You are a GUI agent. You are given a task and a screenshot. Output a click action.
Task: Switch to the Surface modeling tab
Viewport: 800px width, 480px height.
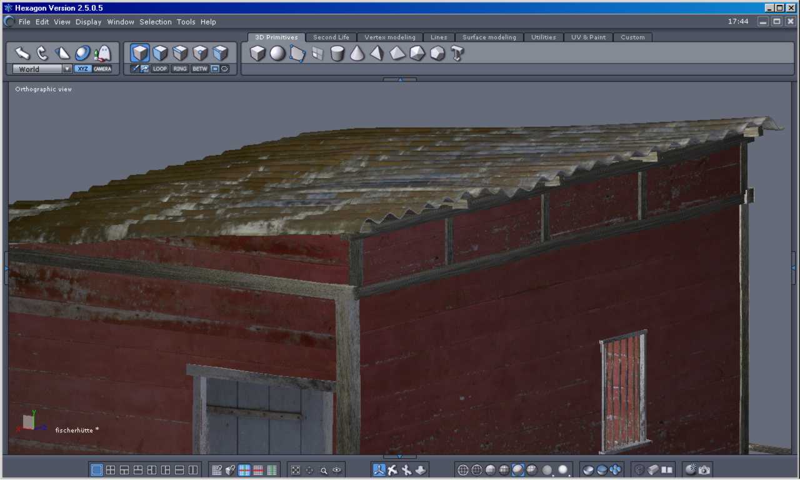pyautogui.click(x=489, y=37)
